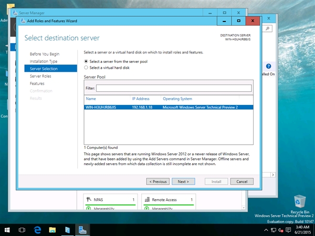
Task: Select the WIN-H3UHJR86JIS server row
Action: point(168,107)
